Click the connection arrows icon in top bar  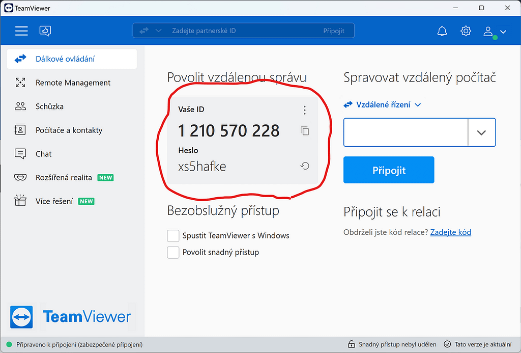point(144,31)
